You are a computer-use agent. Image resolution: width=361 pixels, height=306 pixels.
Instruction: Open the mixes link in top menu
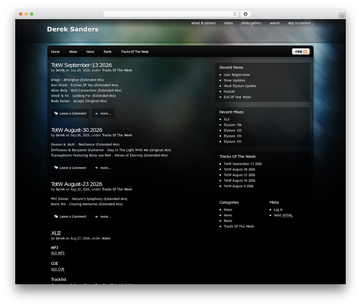tap(228, 23)
